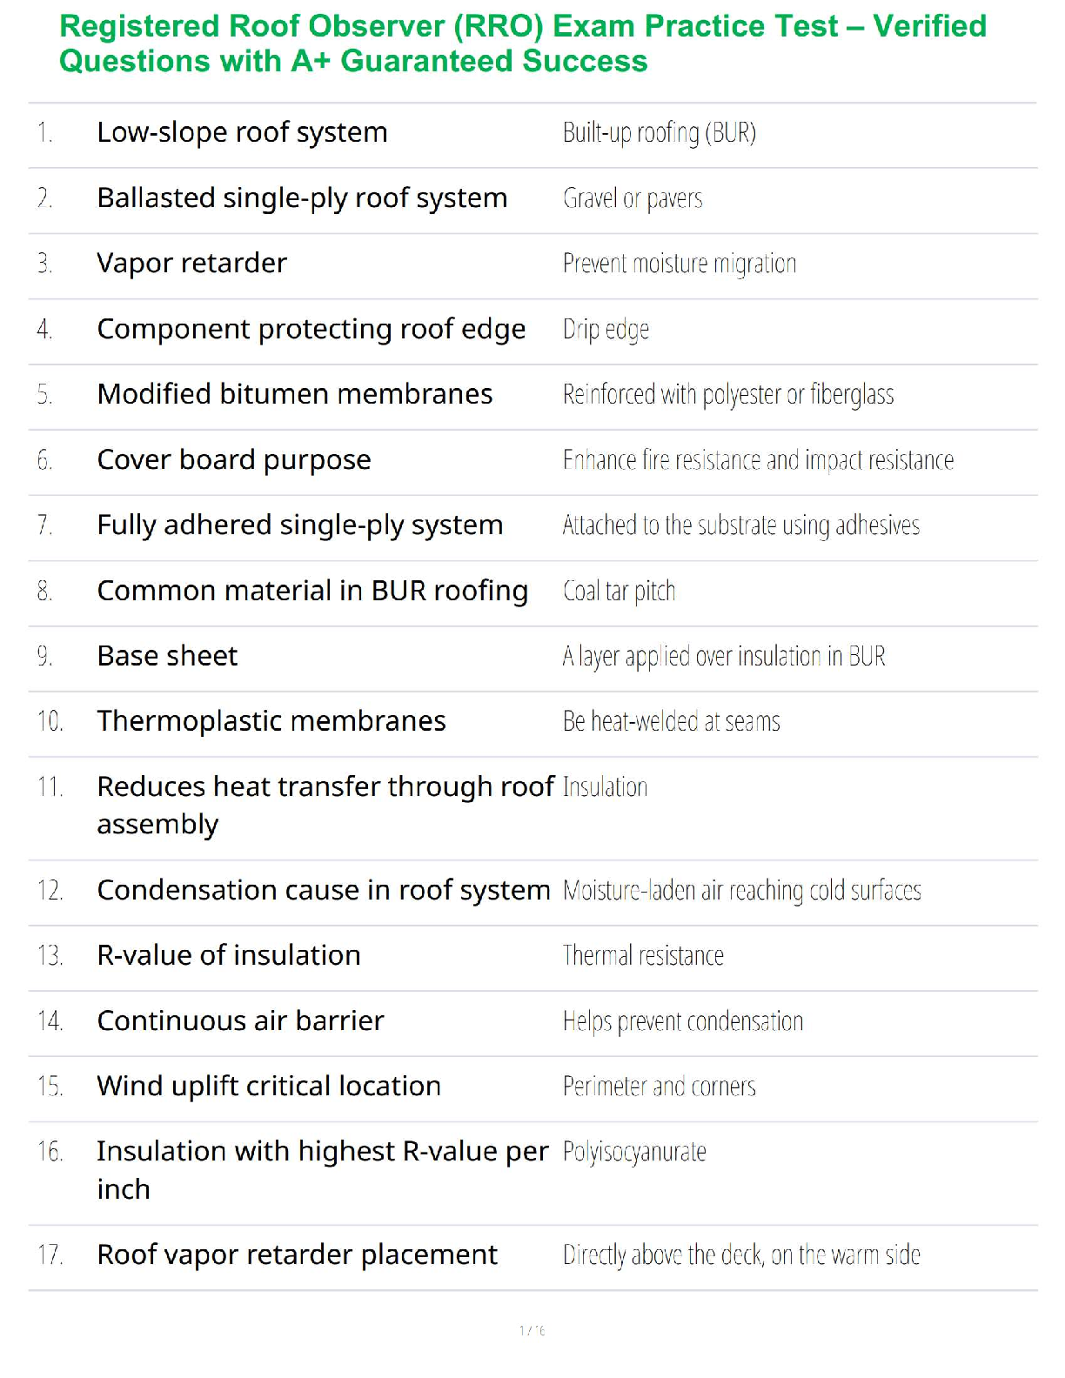
Task: Select the 'Continuous air barrier' term
Action: pos(240,1020)
